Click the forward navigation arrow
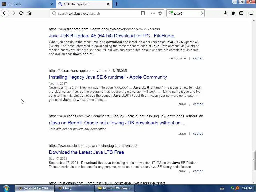This screenshot has height=192, width=256. [x=13, y=13]
